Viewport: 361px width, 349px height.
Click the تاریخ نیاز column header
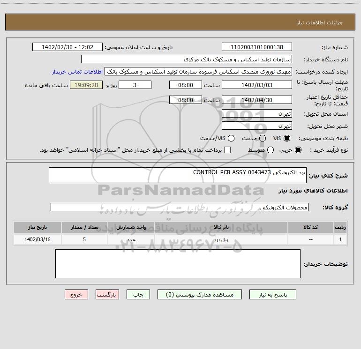click(38, 227)
